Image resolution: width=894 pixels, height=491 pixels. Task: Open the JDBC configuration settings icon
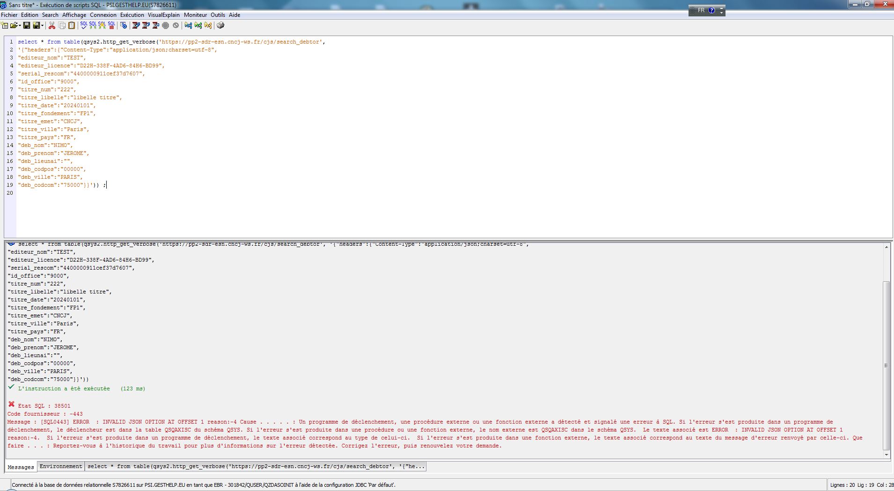click(124, 26)
